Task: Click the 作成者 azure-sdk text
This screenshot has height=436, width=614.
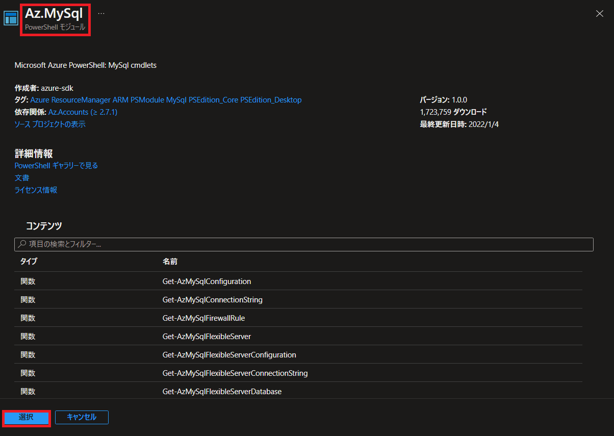Action: [44, 88]
